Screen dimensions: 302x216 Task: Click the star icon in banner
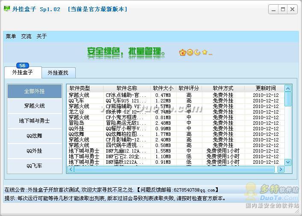pyautogui.click(x=205, y=52)
